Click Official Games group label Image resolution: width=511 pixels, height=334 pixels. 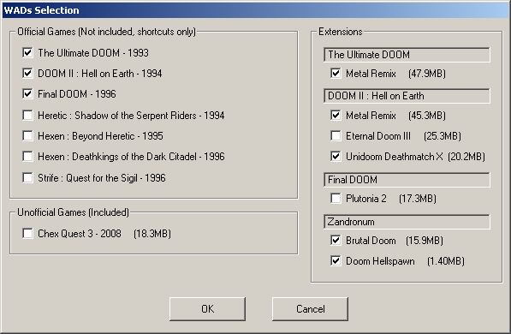point(107,32)
